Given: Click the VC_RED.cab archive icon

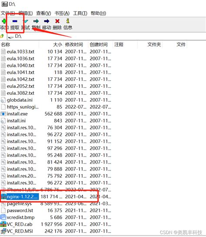Looking at the screenshot, I should point(3,224).
